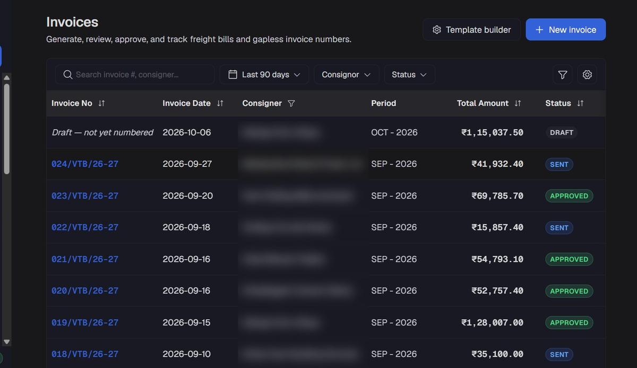Image resolution: width=637 pixels, height=368 pixels.
Task: Click the OCT - 2026 period cell
Action: (x=394, y=132)
